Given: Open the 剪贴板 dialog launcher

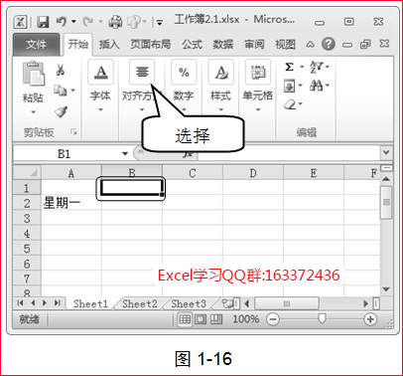Looking at the screenshot, I should pyautogui.click(x=73, y=132).
